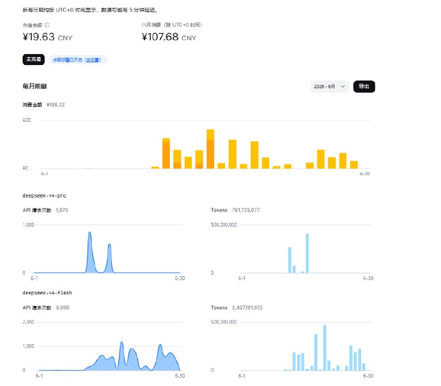Open the 去设置 balance alert link
This screenshot has height=386, width=441.
tap(93, 60)
